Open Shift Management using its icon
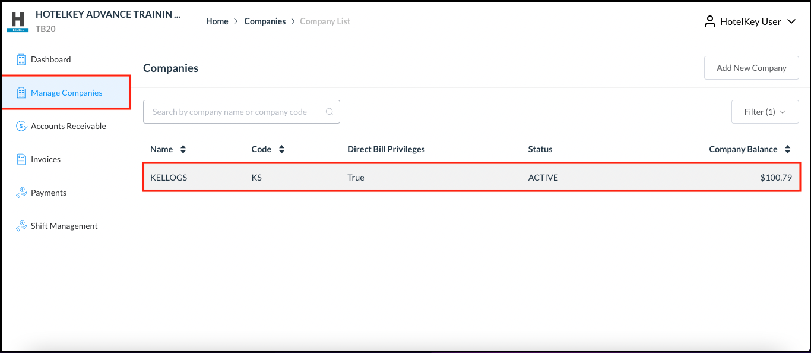811x353 pixels. pos(21,225)
